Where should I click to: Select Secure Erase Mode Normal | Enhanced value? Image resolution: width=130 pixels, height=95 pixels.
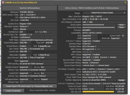[90, 63]
